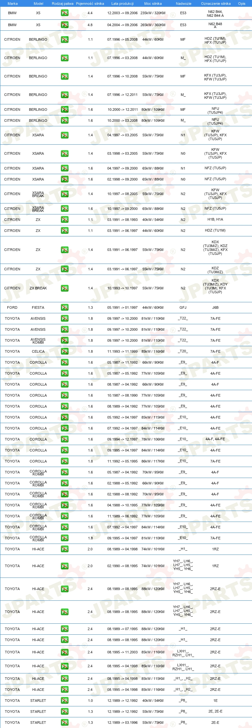Select the fuel icon in HI-ACE 08.1989 -> 04.1998 row
The width and height of the screenshot is (252, 728).
coord(64,549)
